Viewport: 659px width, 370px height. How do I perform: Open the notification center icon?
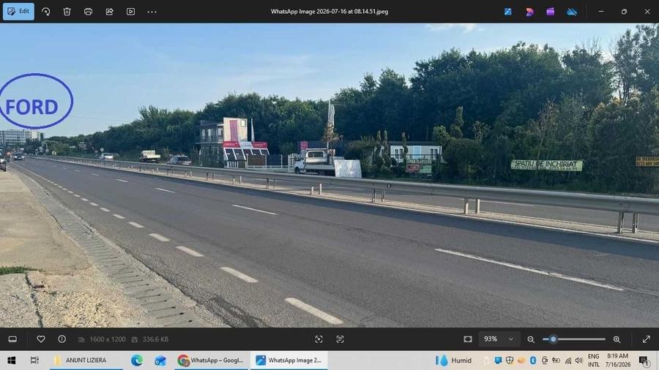(x=644, y=360)
